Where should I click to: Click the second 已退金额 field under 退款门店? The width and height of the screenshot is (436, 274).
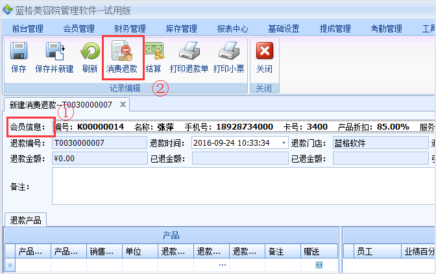[x=380, y=159]
